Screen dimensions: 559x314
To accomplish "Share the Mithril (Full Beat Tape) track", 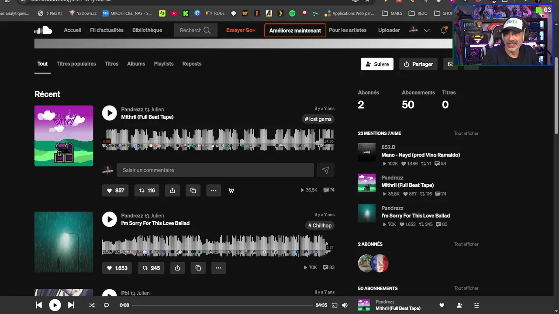I will 173,190.
